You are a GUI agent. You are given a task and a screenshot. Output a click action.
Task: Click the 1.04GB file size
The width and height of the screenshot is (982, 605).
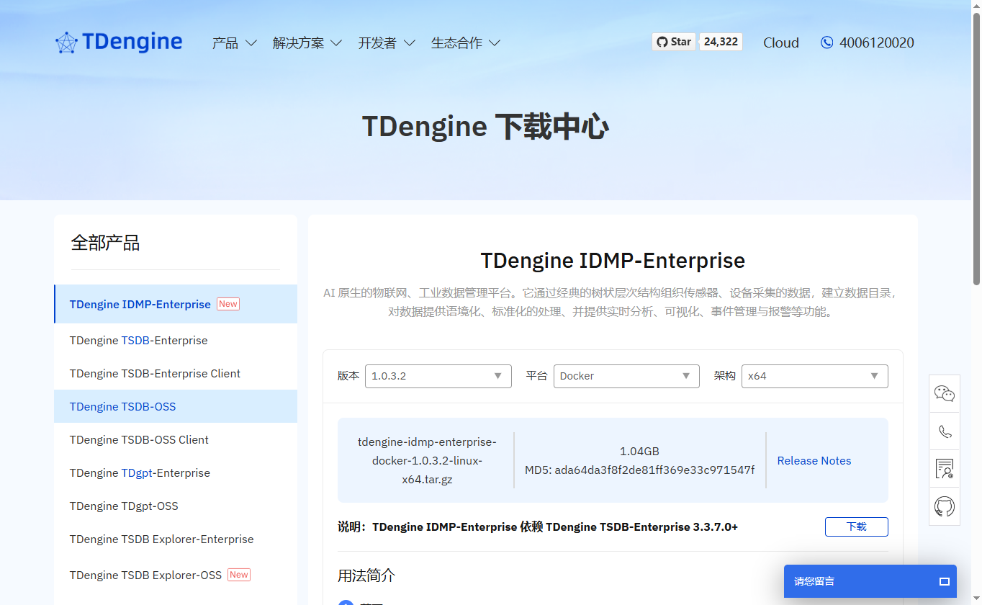639,452
